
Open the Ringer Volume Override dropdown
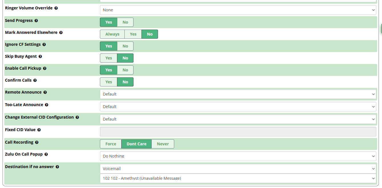pos(238,10)
